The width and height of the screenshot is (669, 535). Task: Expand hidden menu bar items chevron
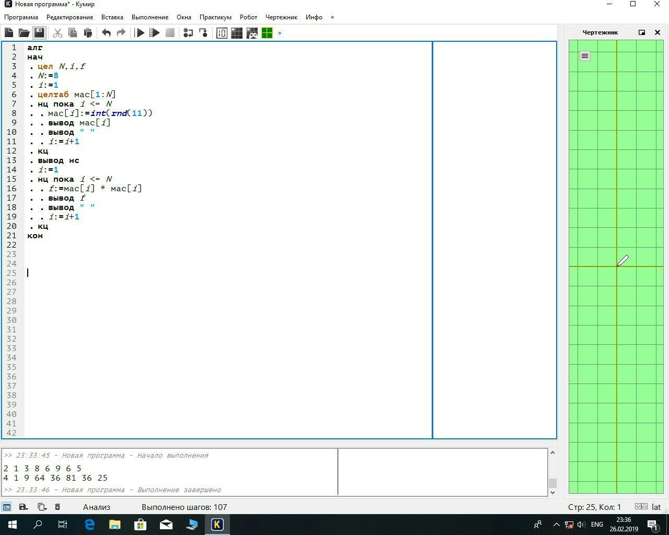coord(332,17)
